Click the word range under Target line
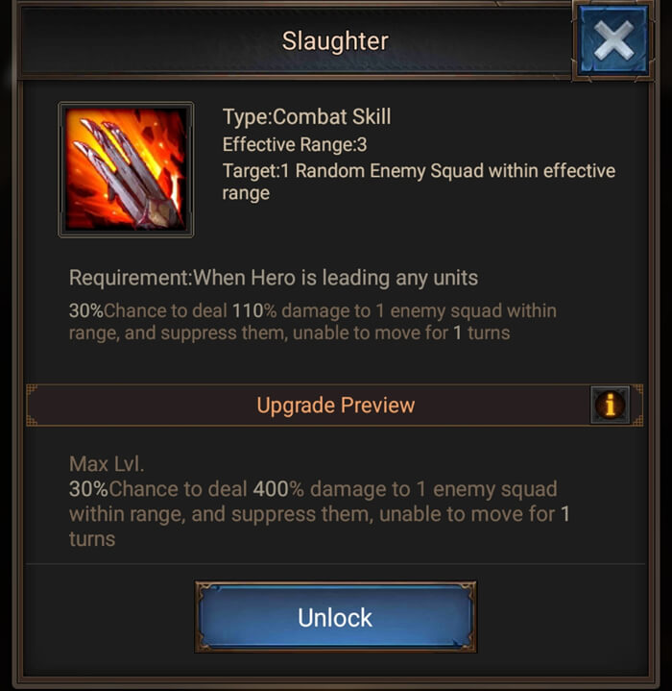This screenshot has width=672, height=691. click(246, 194)
